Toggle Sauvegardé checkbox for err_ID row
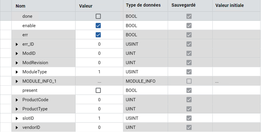261x132 pixels. tap(189, 44)
